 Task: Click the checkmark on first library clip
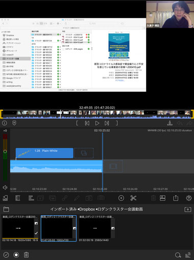(36, 233)
